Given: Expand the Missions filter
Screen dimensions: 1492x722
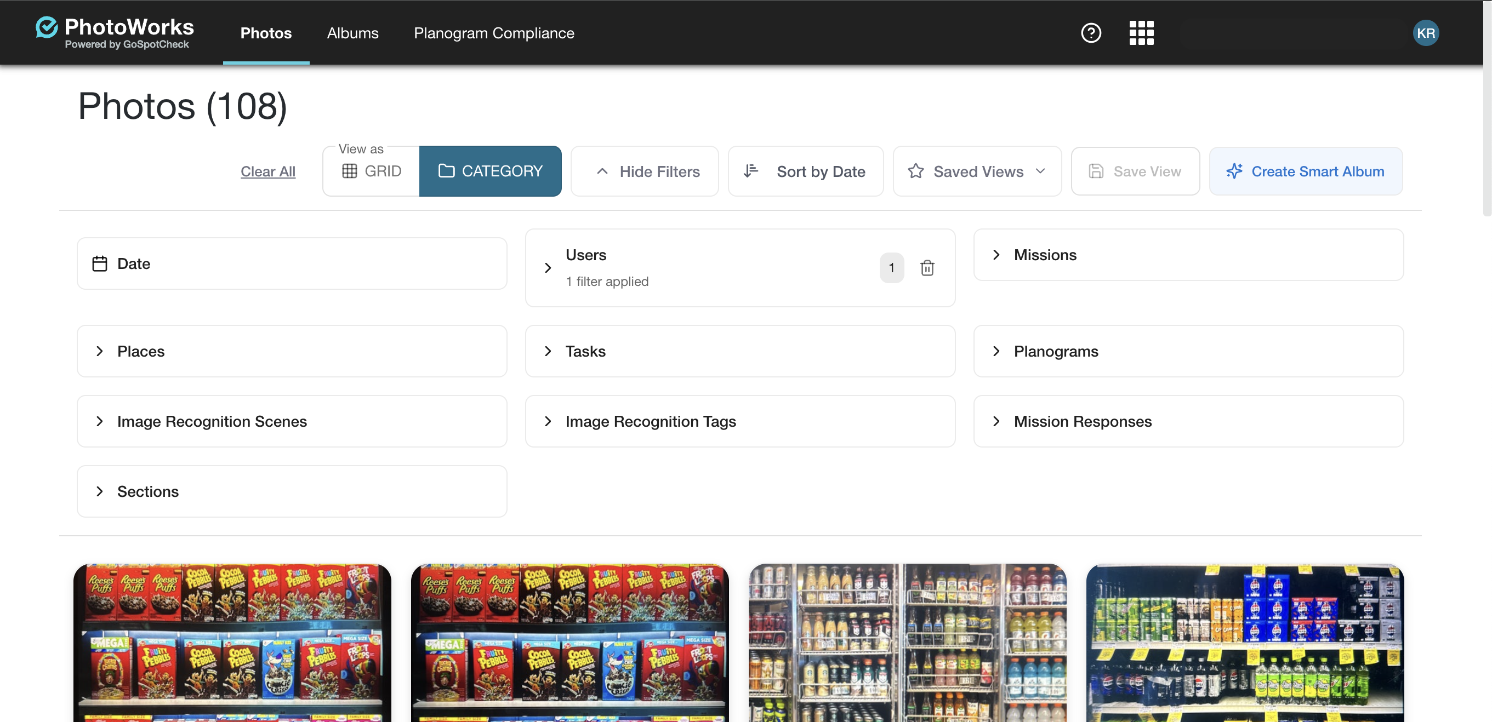Looking at the screenshot, I should (x=1188, y=255).
